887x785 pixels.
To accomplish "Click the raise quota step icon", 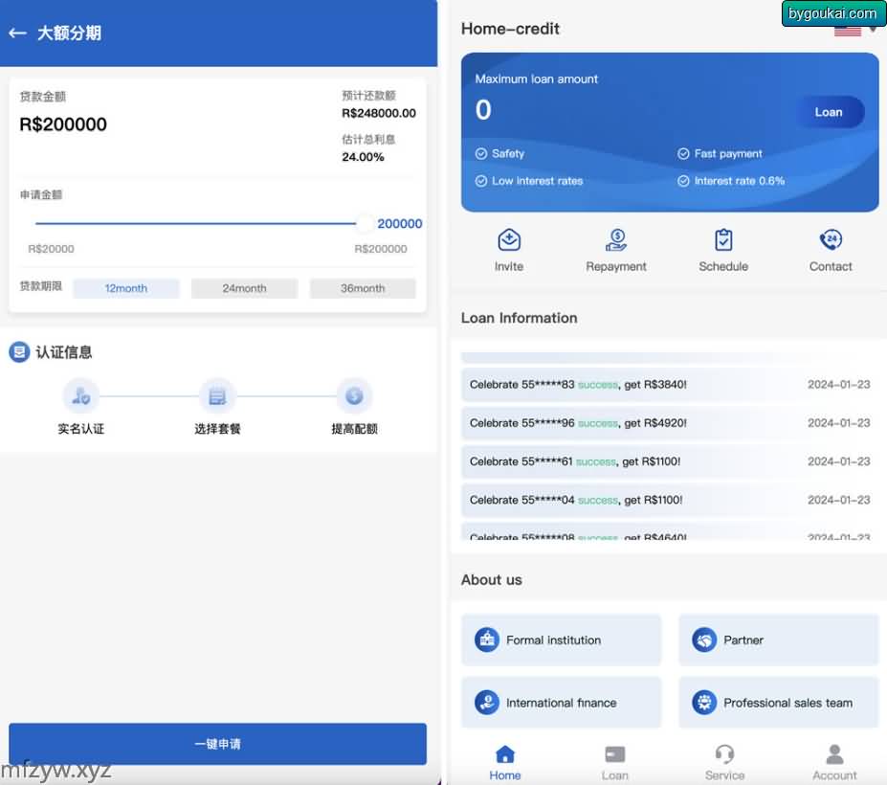I will coord(354,396).
